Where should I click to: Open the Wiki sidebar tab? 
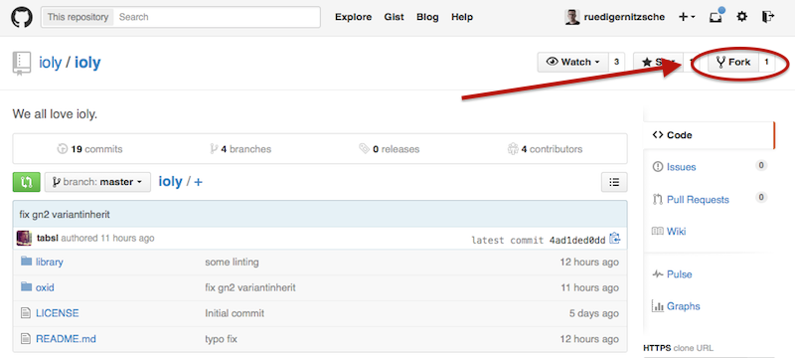(x=669, y=232)
